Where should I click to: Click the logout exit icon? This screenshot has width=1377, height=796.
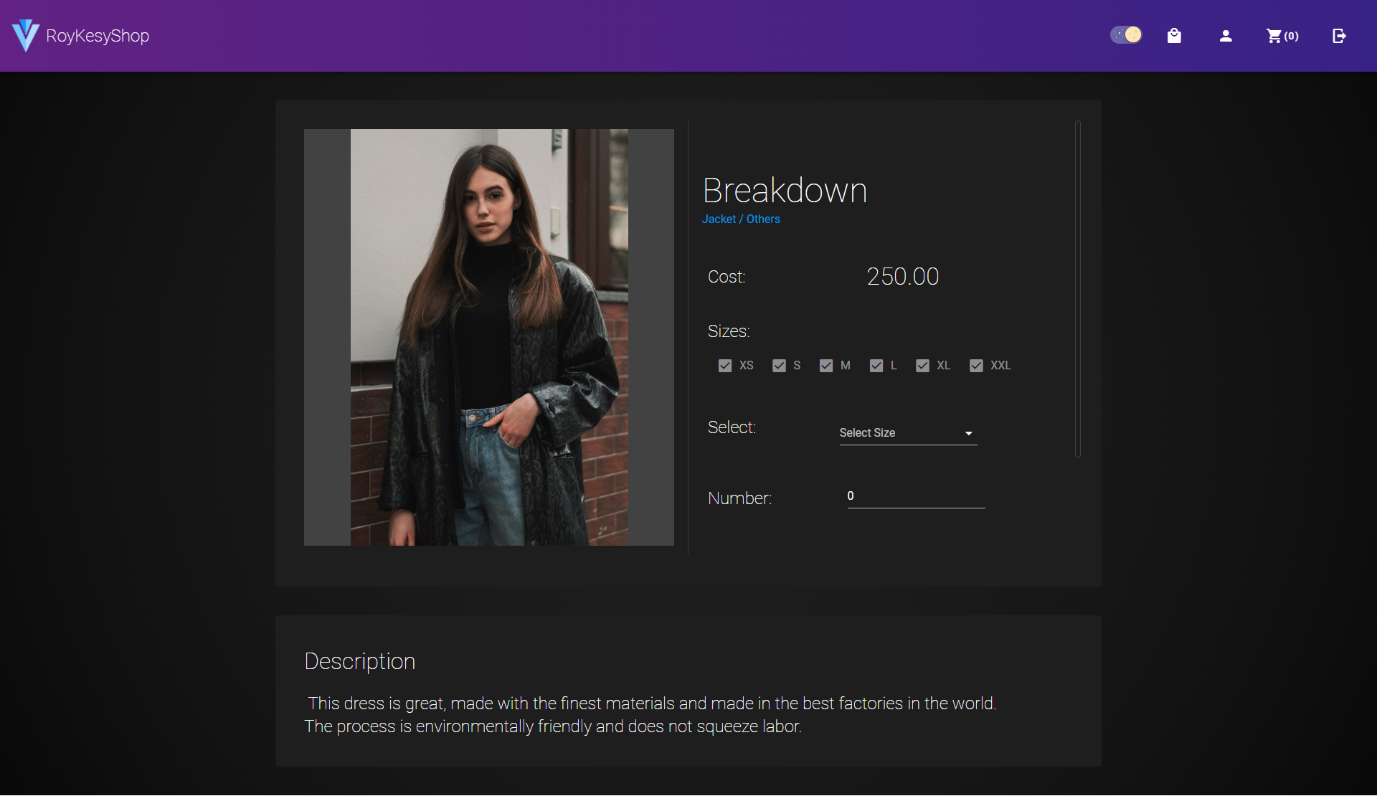pos(1339,36)
